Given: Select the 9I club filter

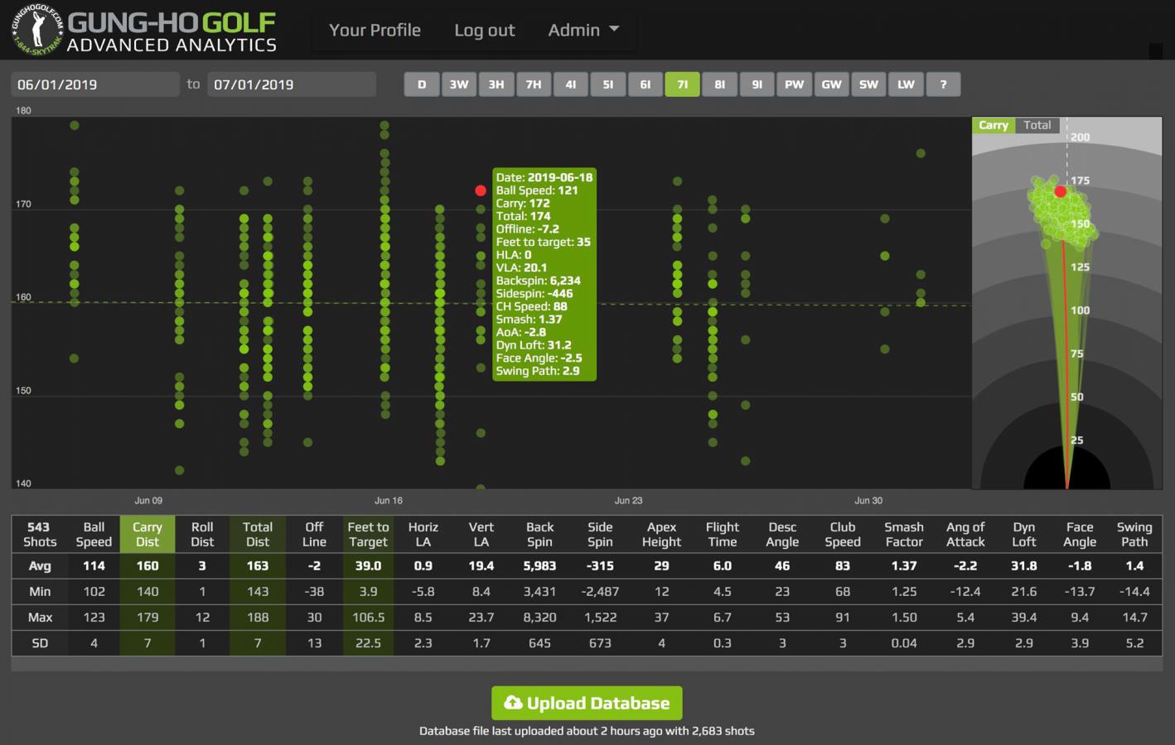Looking at the screenshot, I should 757,84.
